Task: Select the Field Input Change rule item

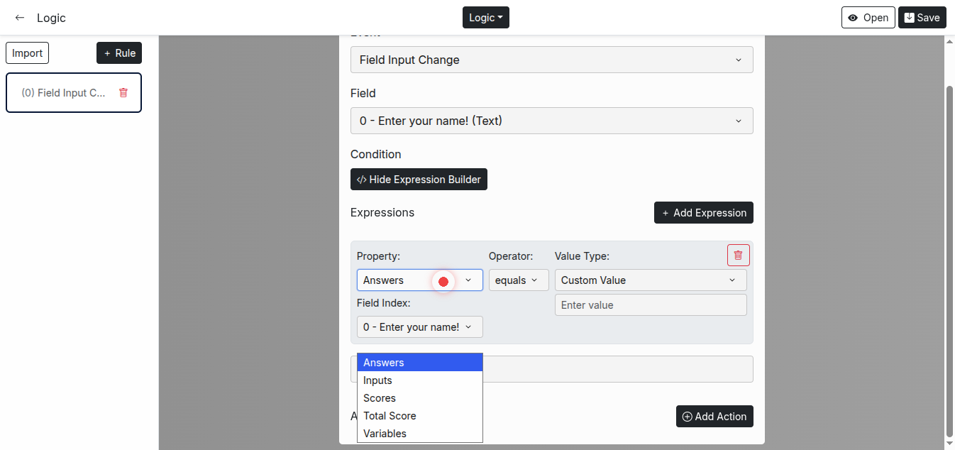Action: click(x=64, y=93)
